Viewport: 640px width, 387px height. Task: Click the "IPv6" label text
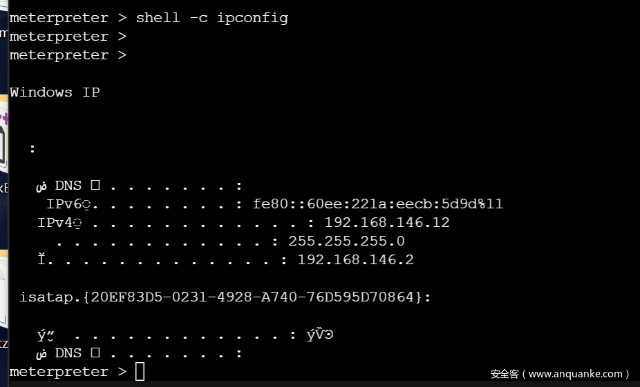[x=64, y=204]
